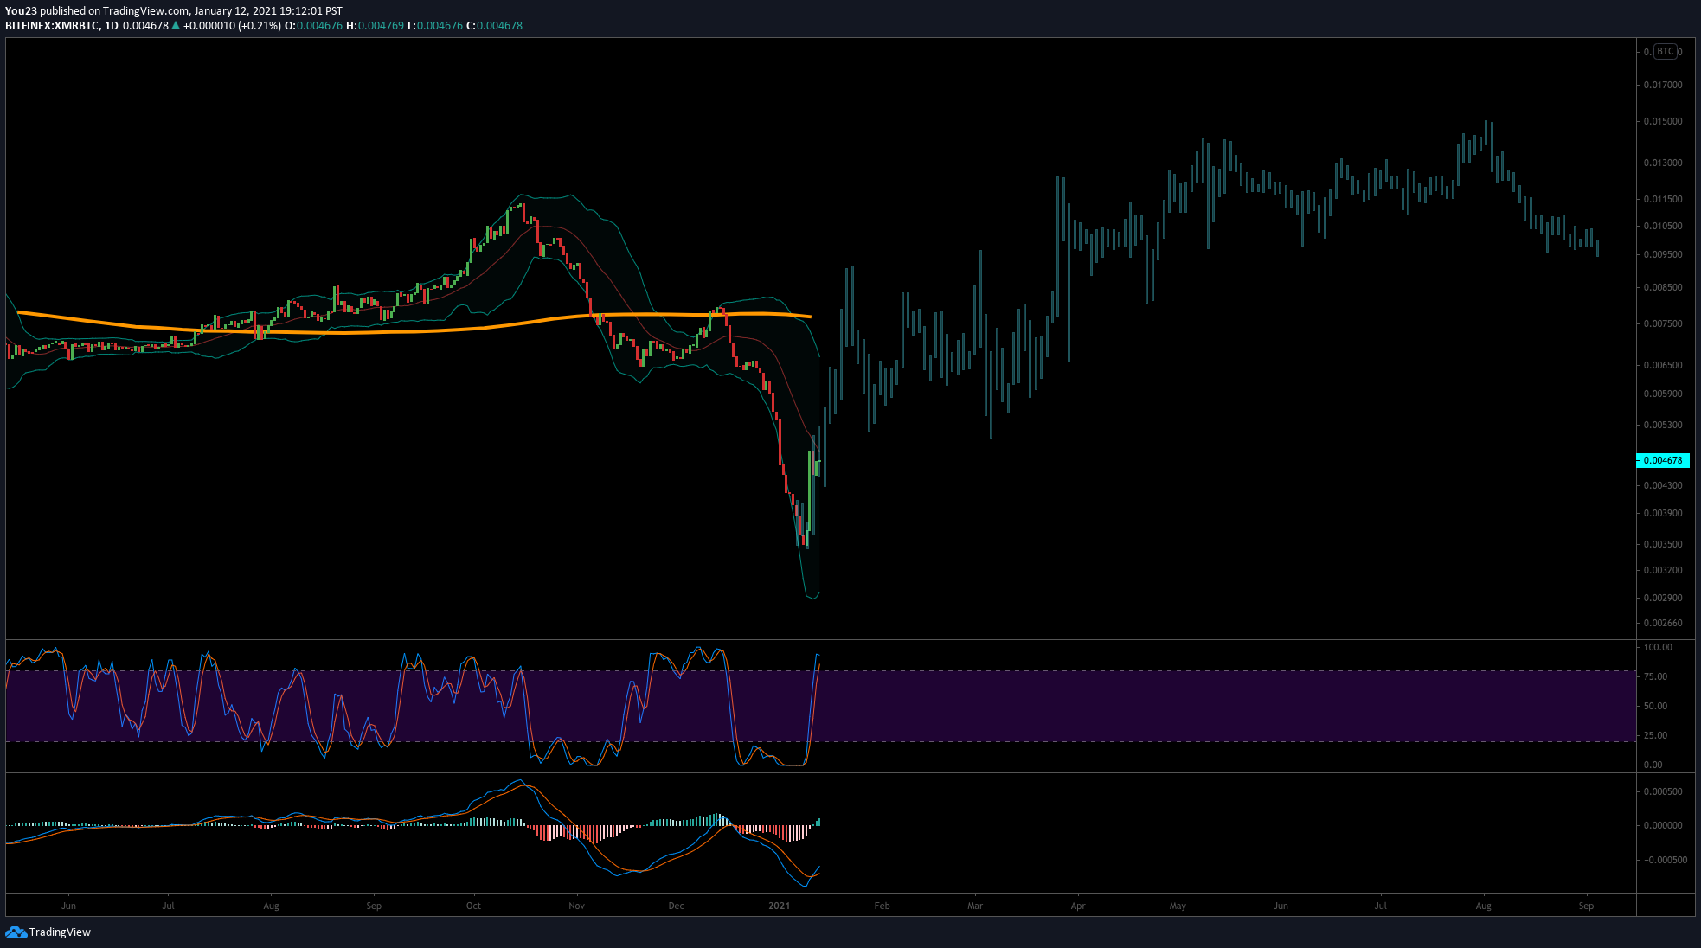Click the 75.00 stochastic scale label
Viewport: 1701px width, 948px height.
(x=1655, y=676)
